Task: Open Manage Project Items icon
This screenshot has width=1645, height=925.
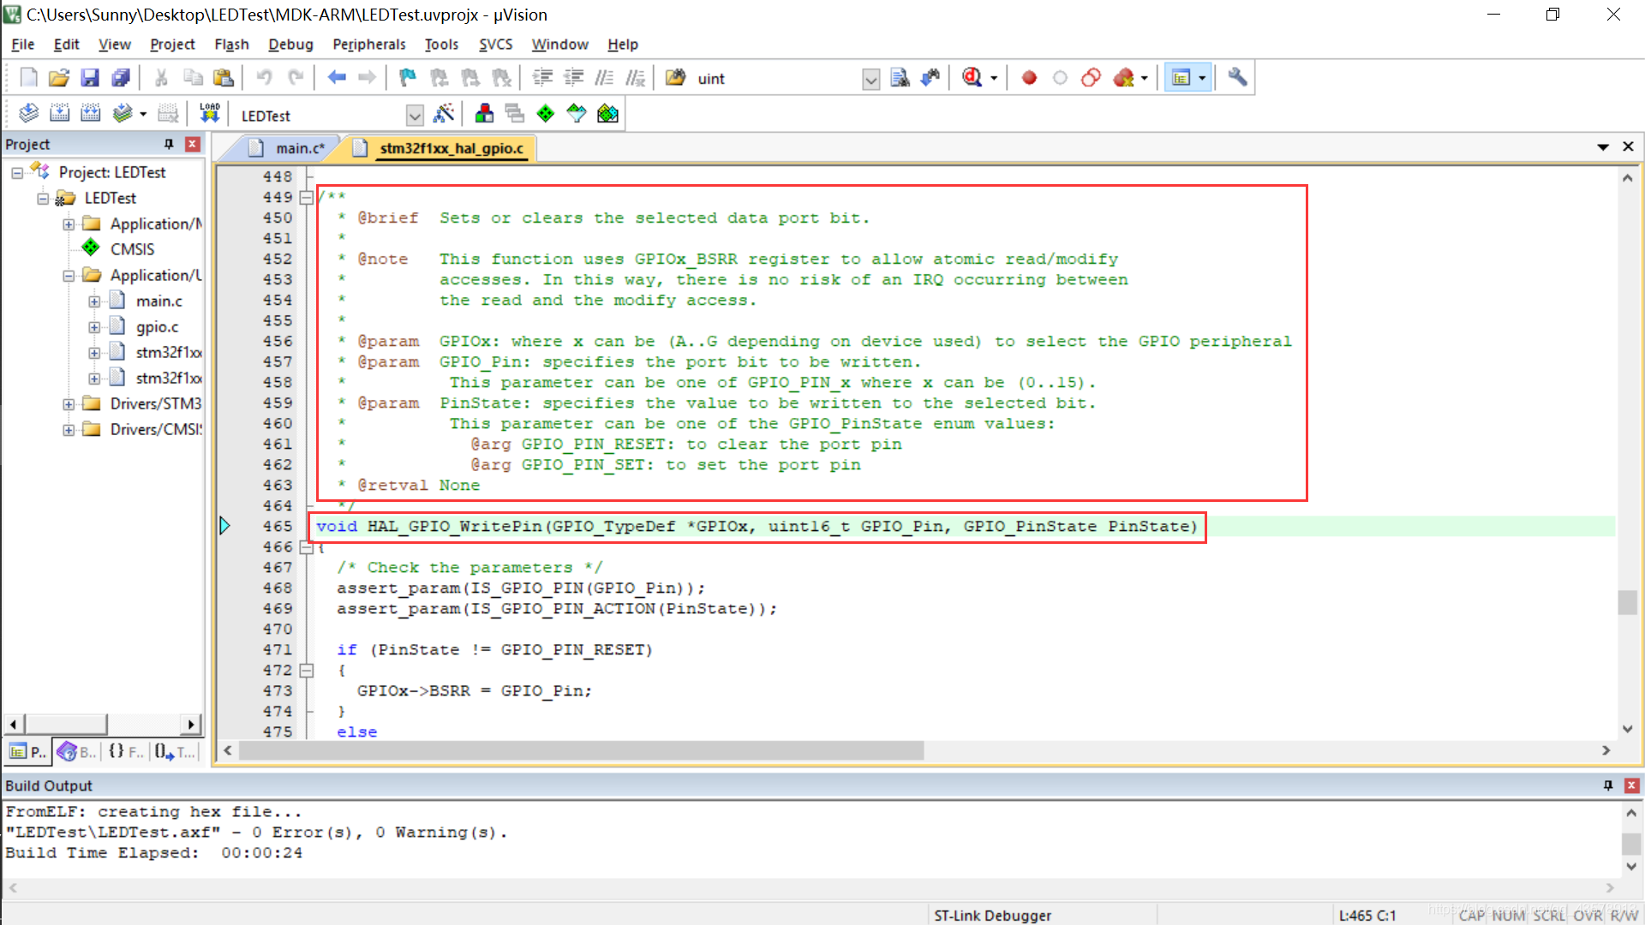Action: (484, 113)
